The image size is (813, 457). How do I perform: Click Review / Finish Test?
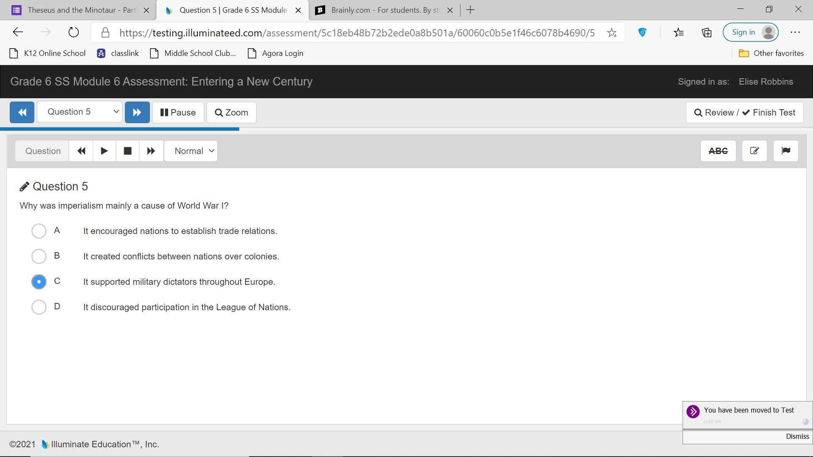coord(744,113)
